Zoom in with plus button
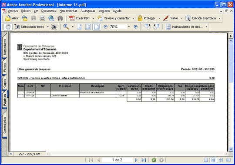This screenshot has width=235, height=165. [x=136, y=27]
